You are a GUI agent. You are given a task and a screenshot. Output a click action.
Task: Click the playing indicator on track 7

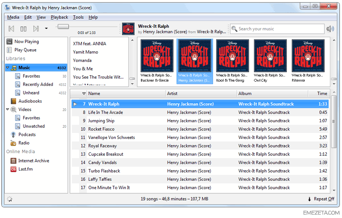point(75,104)
